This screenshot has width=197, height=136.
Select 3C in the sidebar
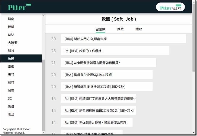tap(10, 98)
